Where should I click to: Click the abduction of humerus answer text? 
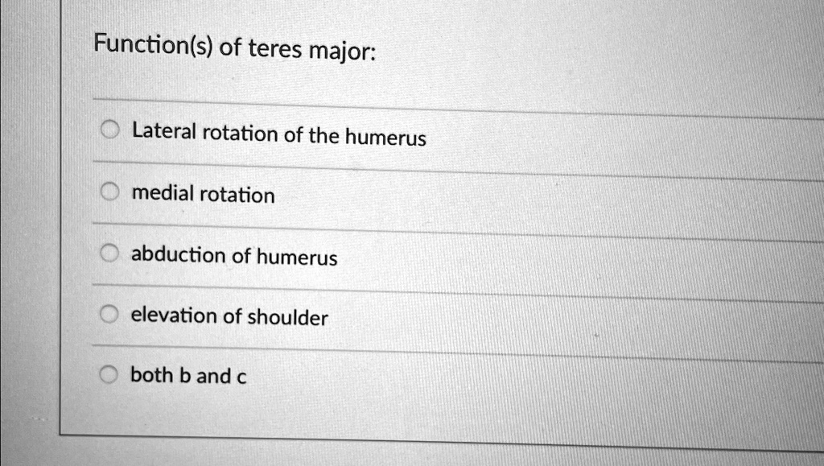[233, 256]
